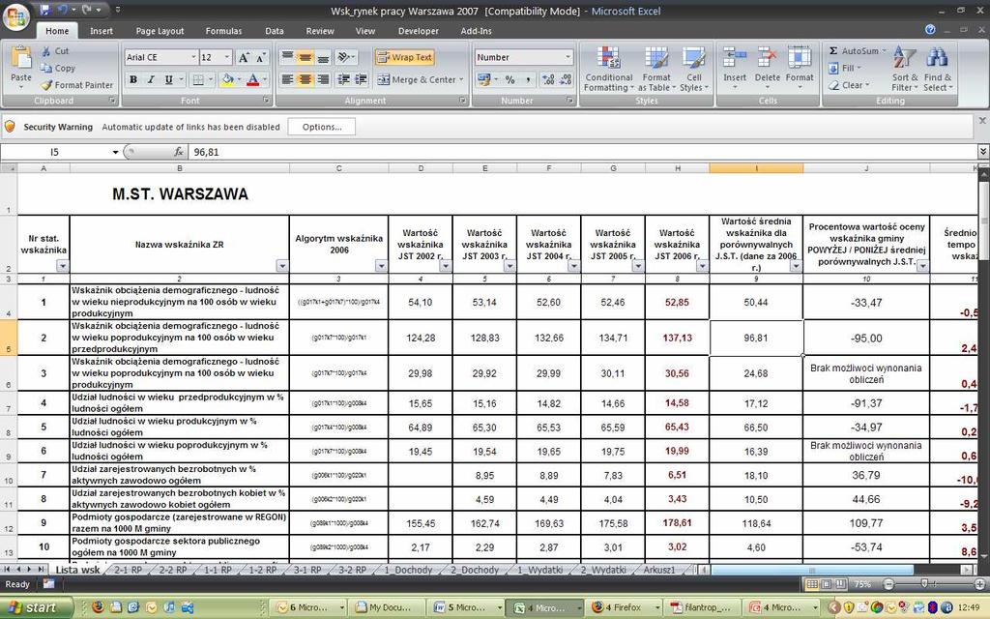Toggle Top Align

287,57
